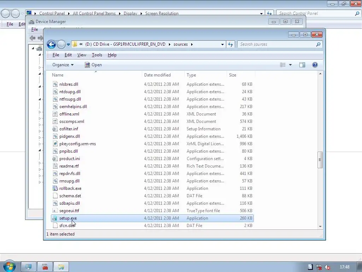Open the View menu in Explorer
This screenshot has height=272, width=362.
pyautogui.click(x=82, y=55)
